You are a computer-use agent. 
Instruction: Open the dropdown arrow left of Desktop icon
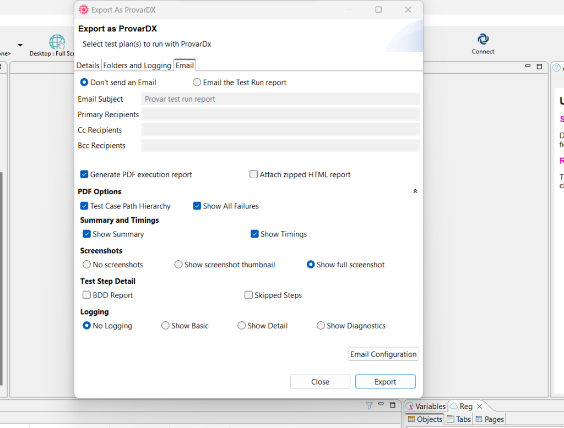click(20, 45)
